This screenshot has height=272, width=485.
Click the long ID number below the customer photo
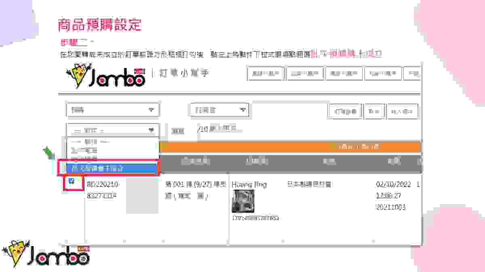(255, 218)
